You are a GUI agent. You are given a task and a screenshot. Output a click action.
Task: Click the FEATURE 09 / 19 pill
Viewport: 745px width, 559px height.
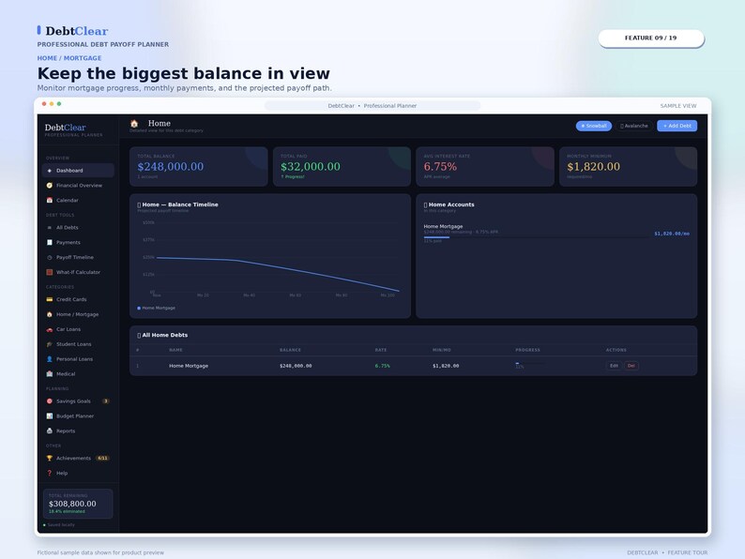coord(650,38)
